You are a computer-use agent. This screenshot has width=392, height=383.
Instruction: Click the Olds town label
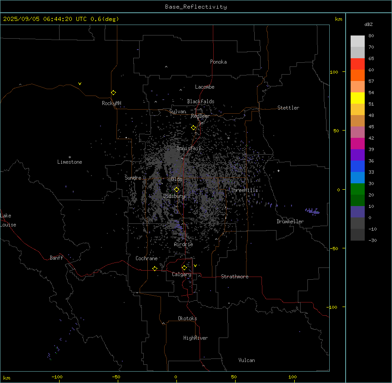pyautogui.click(x=176, y=179)
